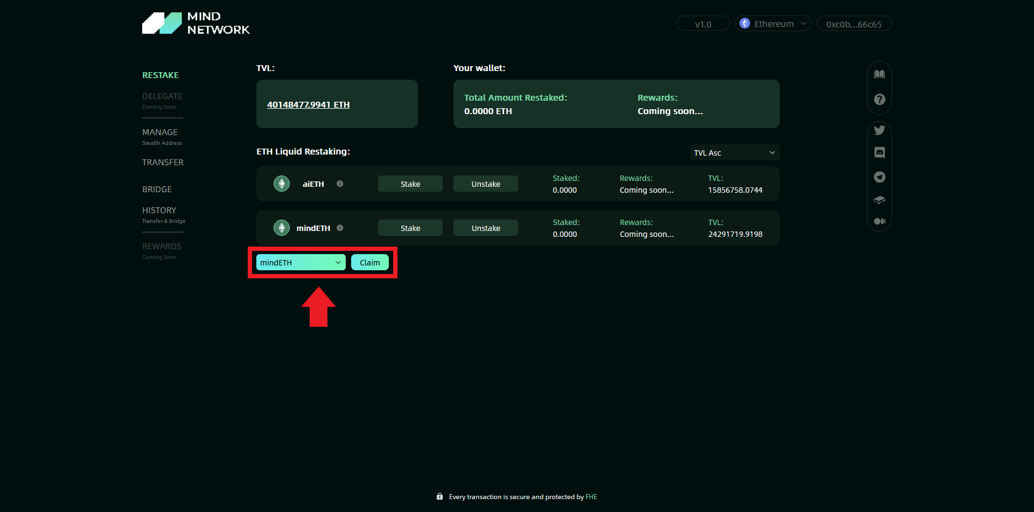Screen dimensions: 1034x512
Task: Open the documentation book icon
Action: (x=879, y=74)
